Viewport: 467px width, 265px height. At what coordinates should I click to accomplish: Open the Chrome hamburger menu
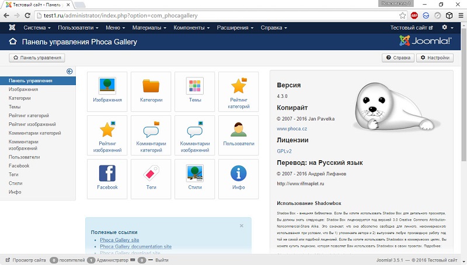(x=461, y=16)
